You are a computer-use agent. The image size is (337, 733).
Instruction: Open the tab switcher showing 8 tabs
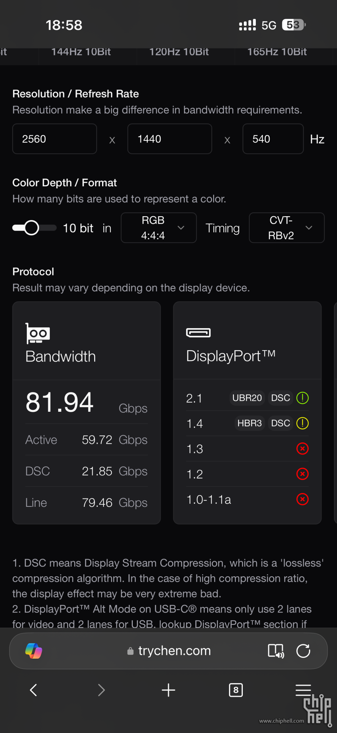(236, 690)
